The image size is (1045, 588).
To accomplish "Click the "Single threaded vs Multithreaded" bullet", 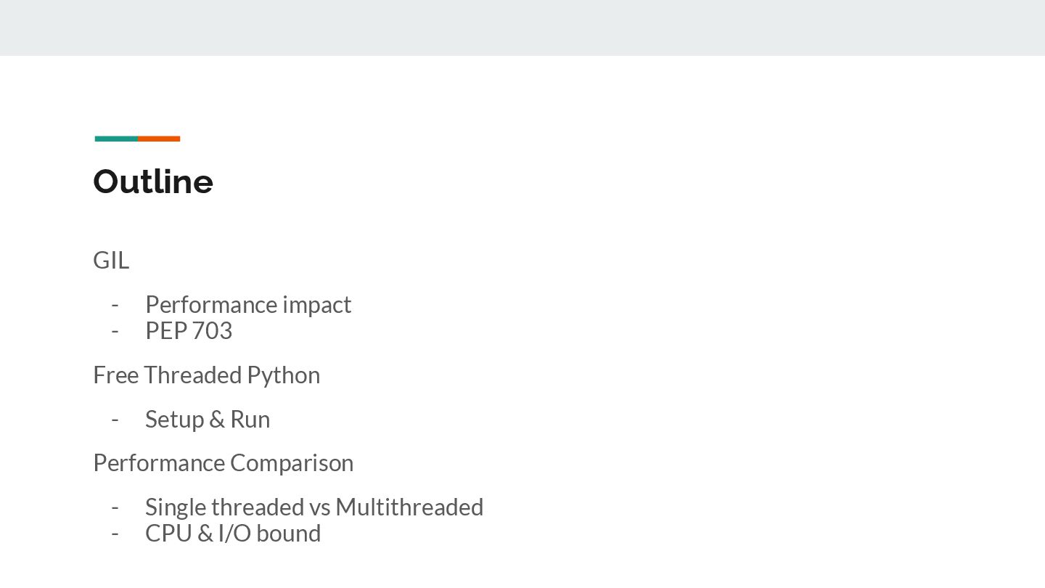I will (x=313, y=507).
